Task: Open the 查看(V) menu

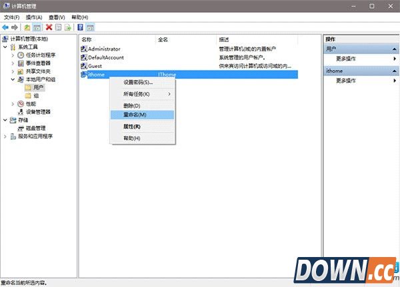Action: [x=57, y=17]
